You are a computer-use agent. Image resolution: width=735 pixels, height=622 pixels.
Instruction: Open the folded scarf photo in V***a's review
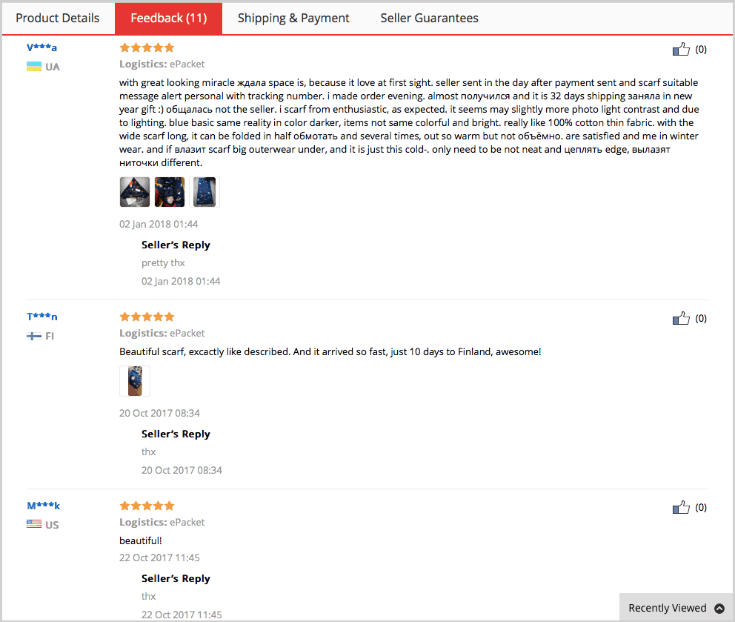click(x=134, y=191)
